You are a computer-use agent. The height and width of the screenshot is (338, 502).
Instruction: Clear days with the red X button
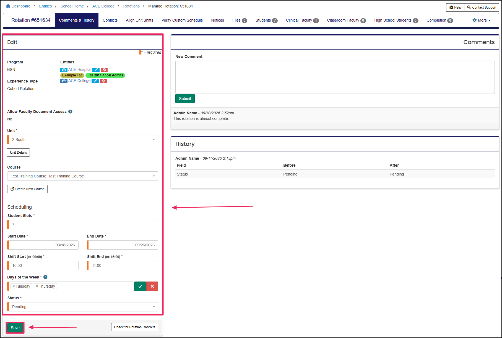pos(152,286)
